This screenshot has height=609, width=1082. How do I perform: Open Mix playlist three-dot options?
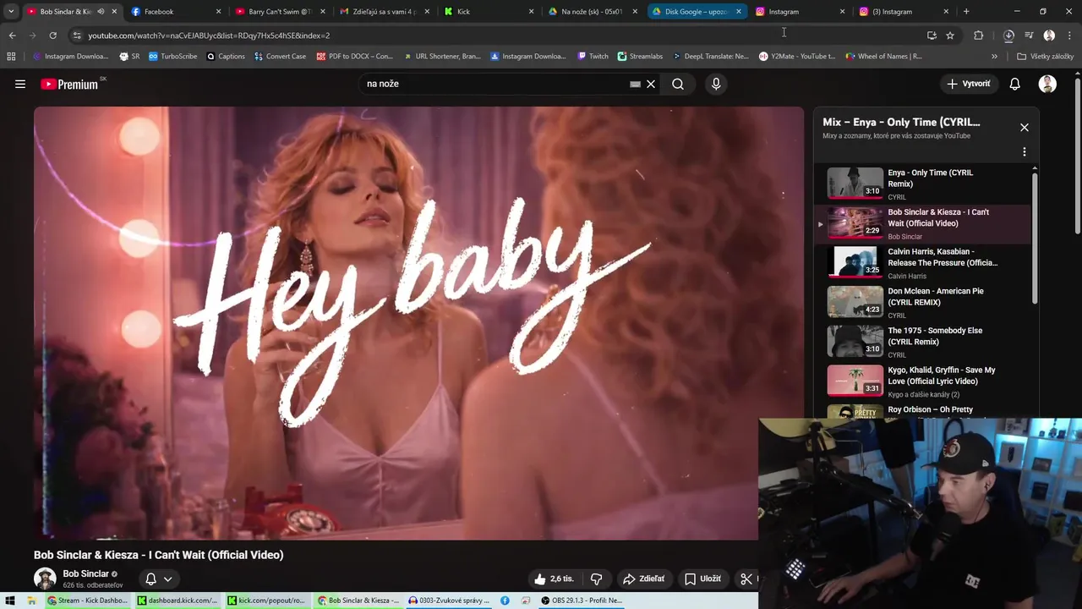click(1025, 152)
